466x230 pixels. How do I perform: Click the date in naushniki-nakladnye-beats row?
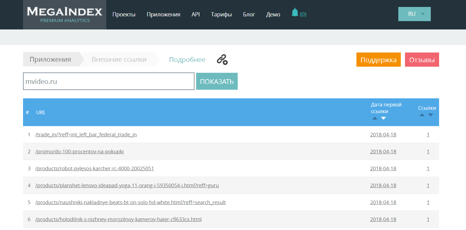(383, 202)
